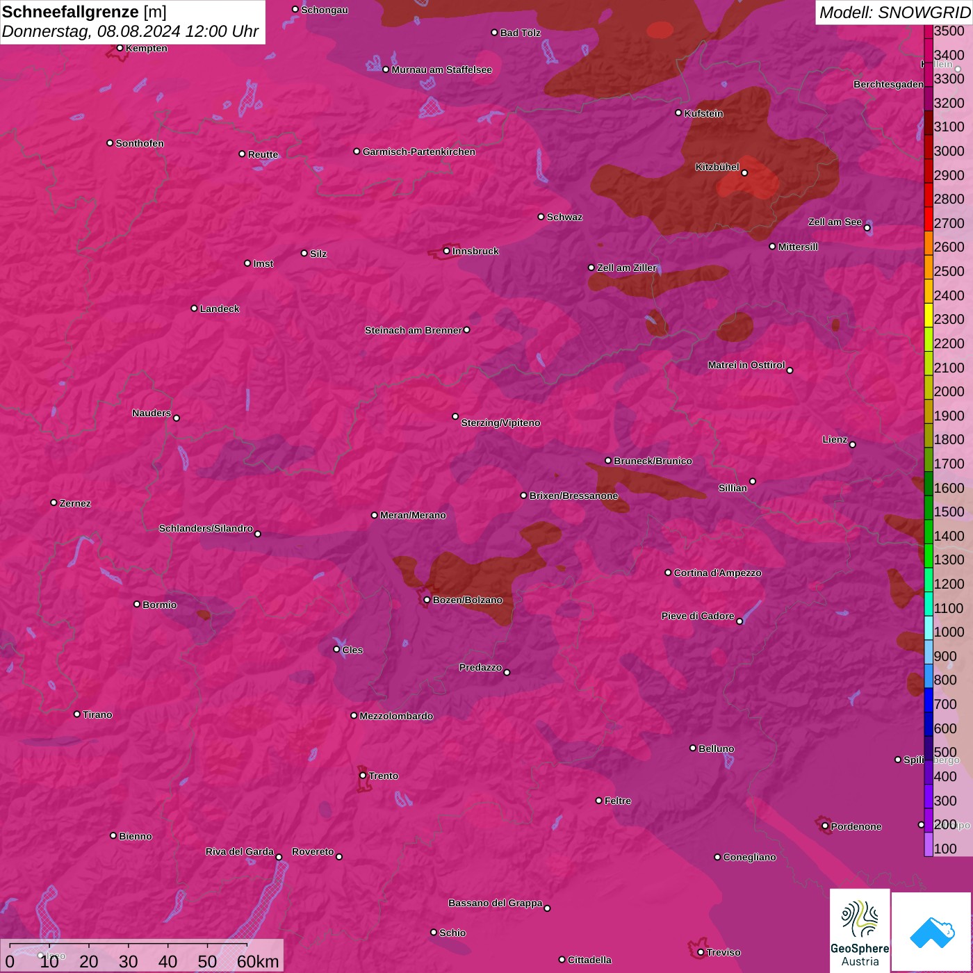Click the 'Matrei in Osttirol' label
Image resolution: width=973 pixels, height=973 pixels.
(x=746, y=365)
